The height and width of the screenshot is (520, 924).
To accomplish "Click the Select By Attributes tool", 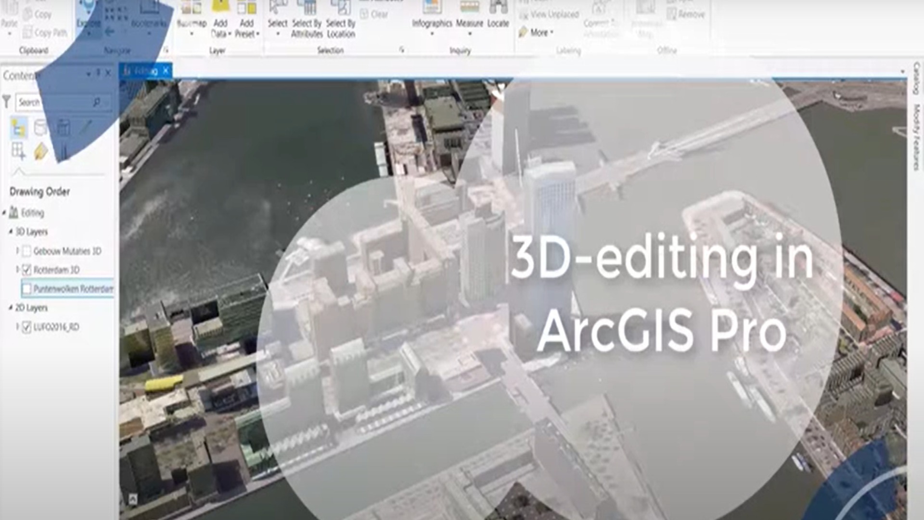I will pos(307,19).
